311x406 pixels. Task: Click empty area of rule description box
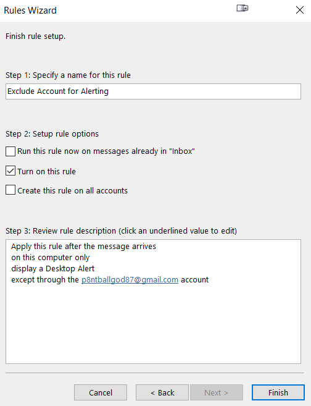pyautogui.click(x=153, y=324)
